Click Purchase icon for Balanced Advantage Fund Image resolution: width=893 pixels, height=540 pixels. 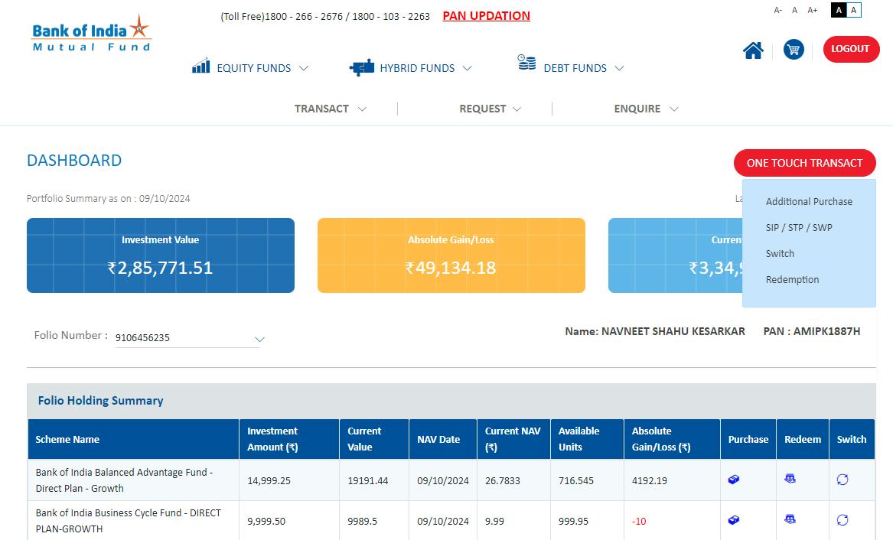(734, 479)
